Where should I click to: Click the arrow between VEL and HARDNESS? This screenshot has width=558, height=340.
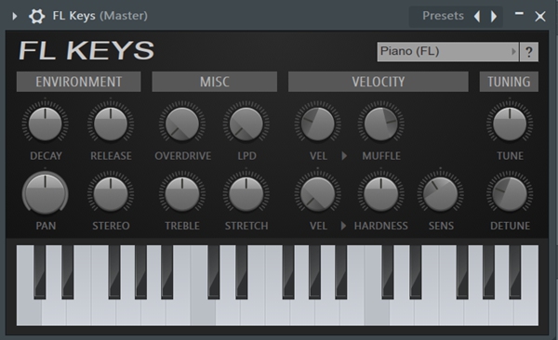pyautogui.click(x=343, y=226)
